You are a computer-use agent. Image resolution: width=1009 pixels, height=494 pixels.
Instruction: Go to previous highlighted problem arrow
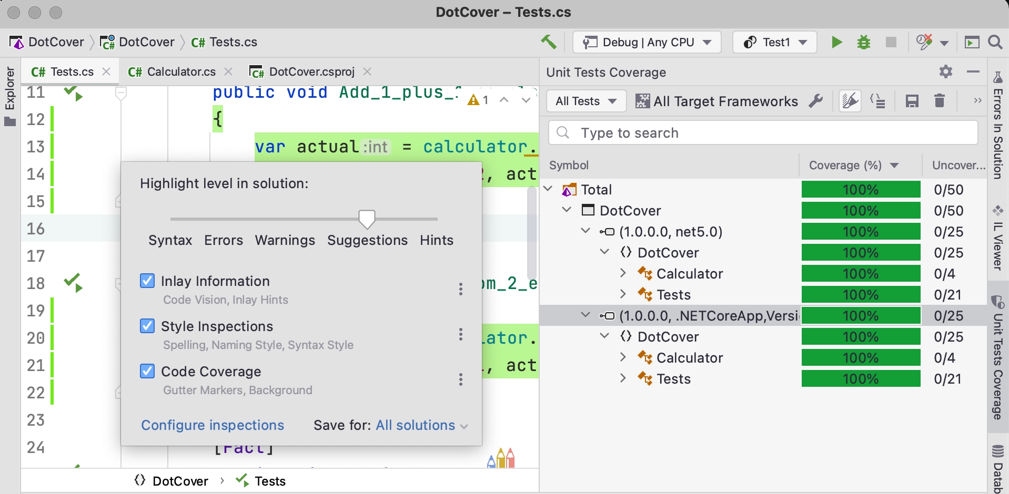[504, 100]
